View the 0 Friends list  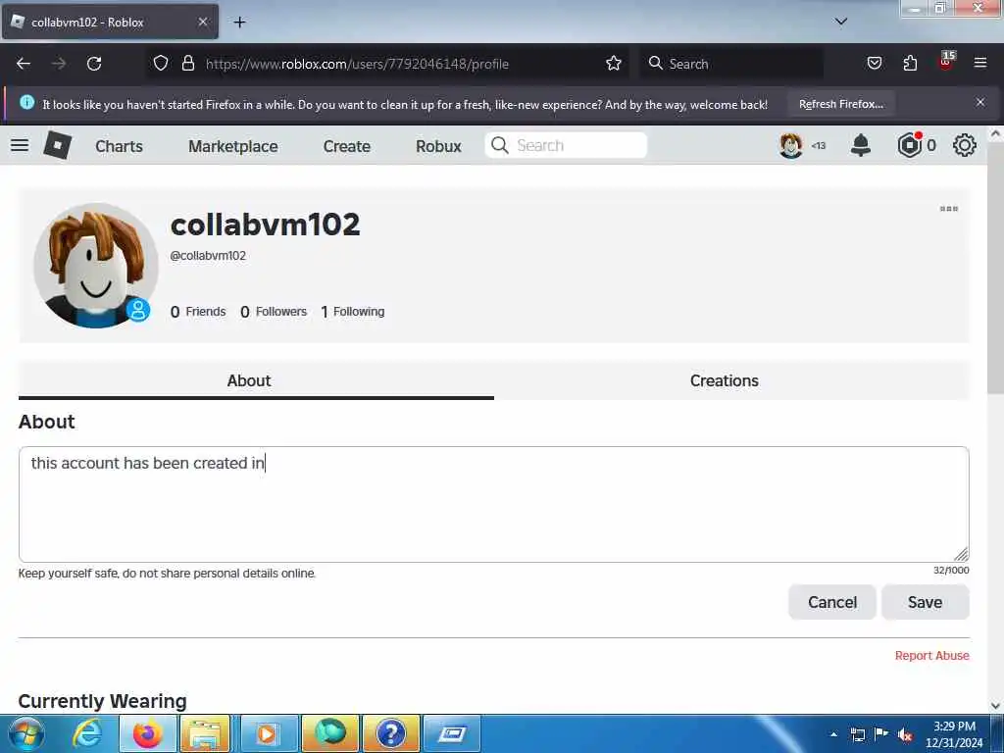198,312
